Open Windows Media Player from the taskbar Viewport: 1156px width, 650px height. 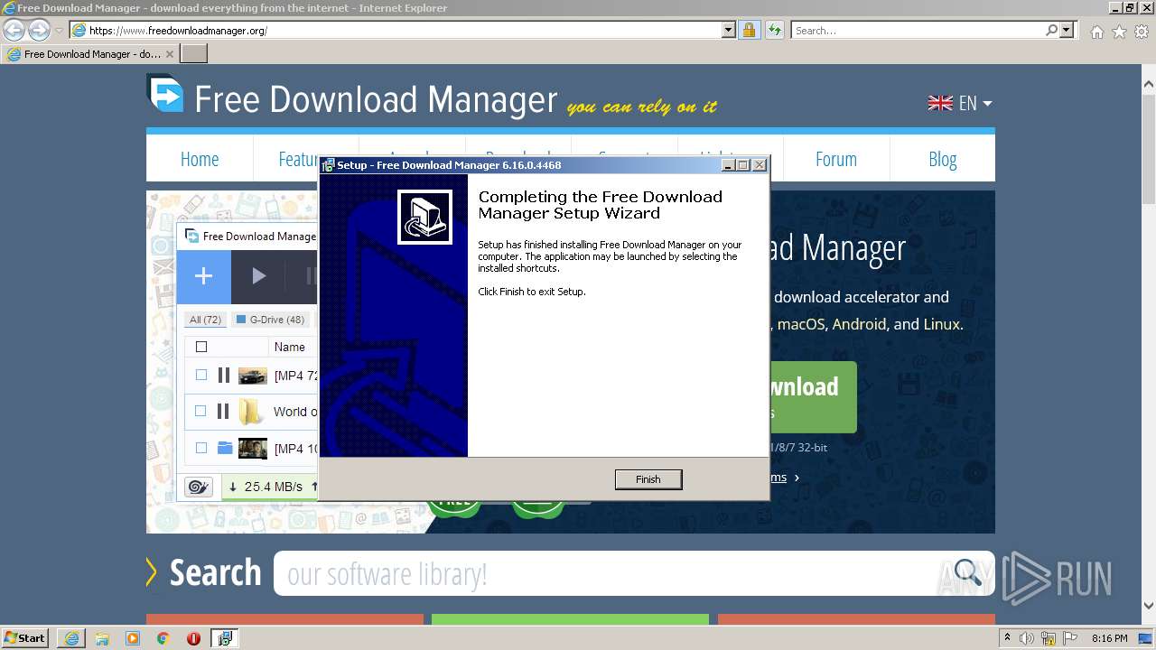click(133, 638)
